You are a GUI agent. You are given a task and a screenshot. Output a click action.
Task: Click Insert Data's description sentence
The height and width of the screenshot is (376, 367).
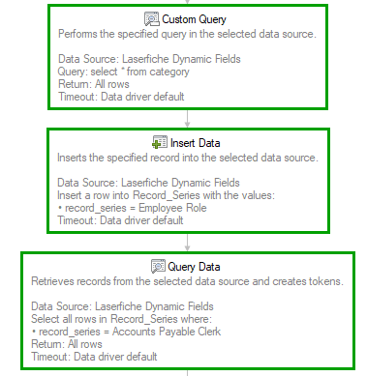(188, 158)
